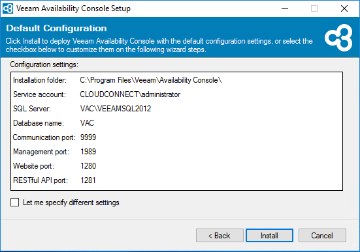Enable 'Let me specify different settings' checkbox
Viewport: 360px width, 252px height.
pyautogui.click(x=14, y=203)
